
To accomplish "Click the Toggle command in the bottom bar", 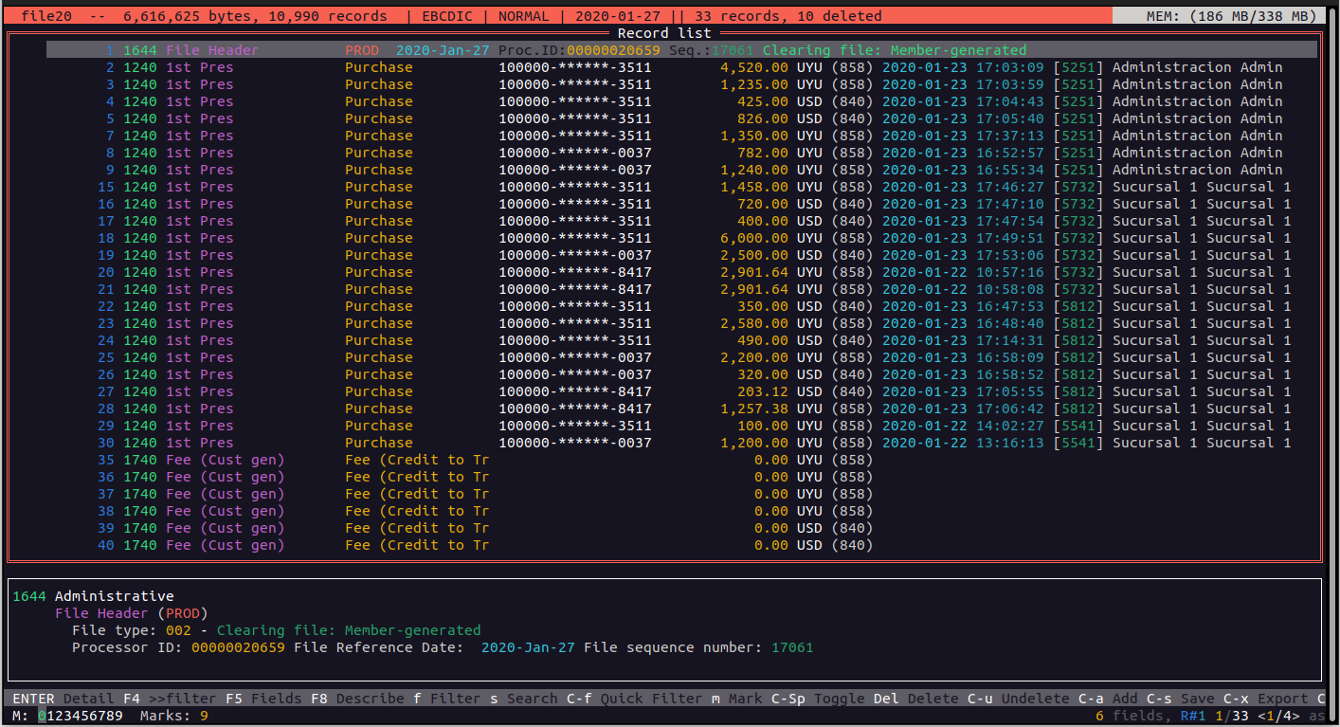I will pyautogui.click(x=839, y=699).
